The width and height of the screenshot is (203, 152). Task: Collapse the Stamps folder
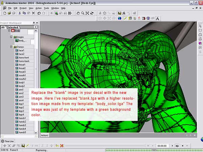(x=11, y=47)
